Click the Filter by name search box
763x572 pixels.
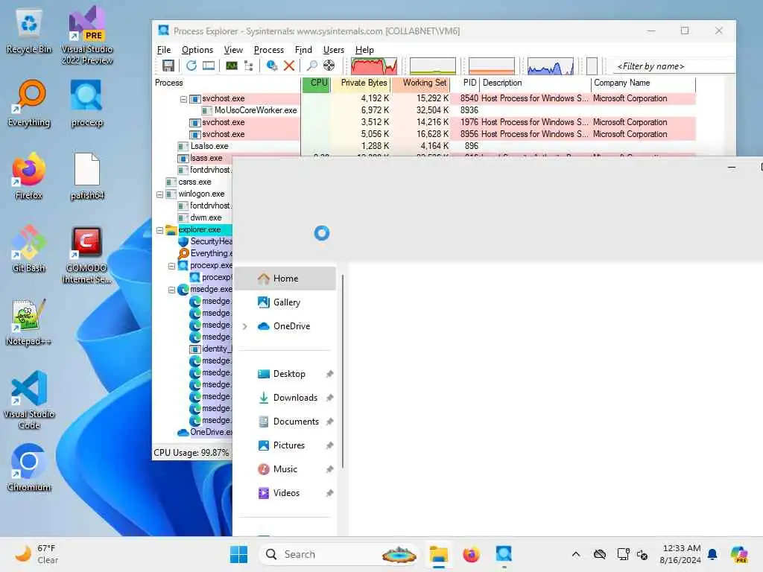(x=674, y=66)
